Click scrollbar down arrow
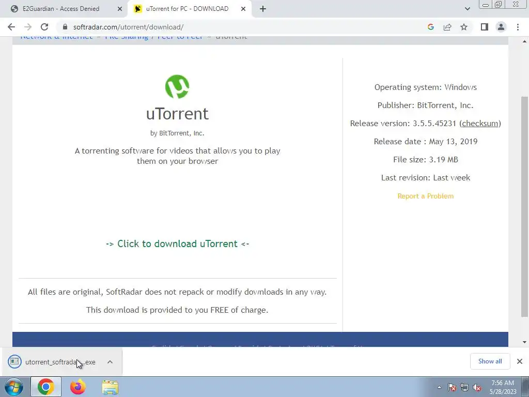Image resolution: width=529 pixels, height=397 pixels. [x=524, y=342]
